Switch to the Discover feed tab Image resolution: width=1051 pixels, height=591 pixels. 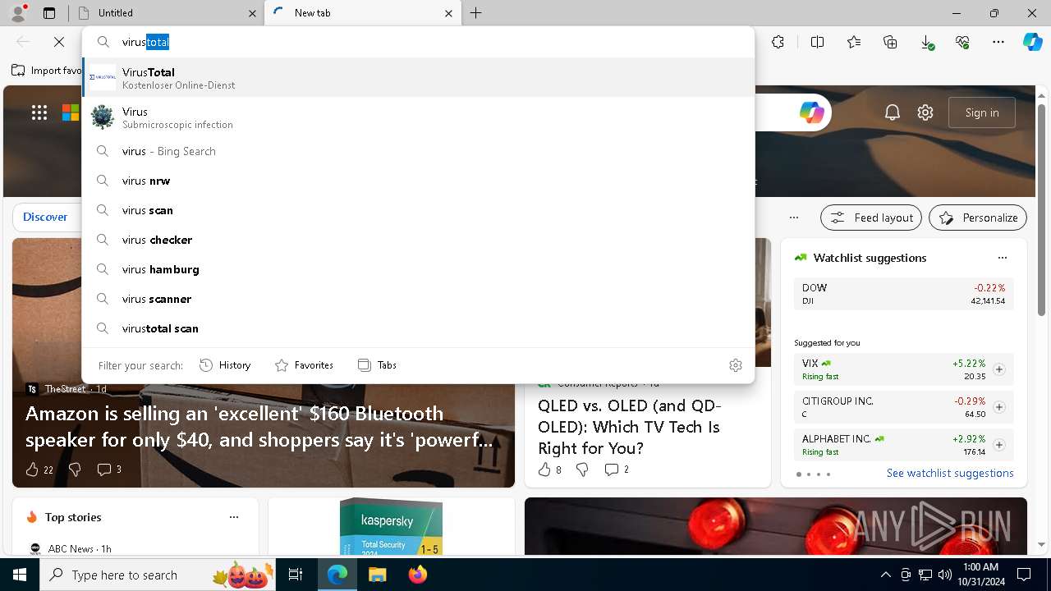(45, 217)
